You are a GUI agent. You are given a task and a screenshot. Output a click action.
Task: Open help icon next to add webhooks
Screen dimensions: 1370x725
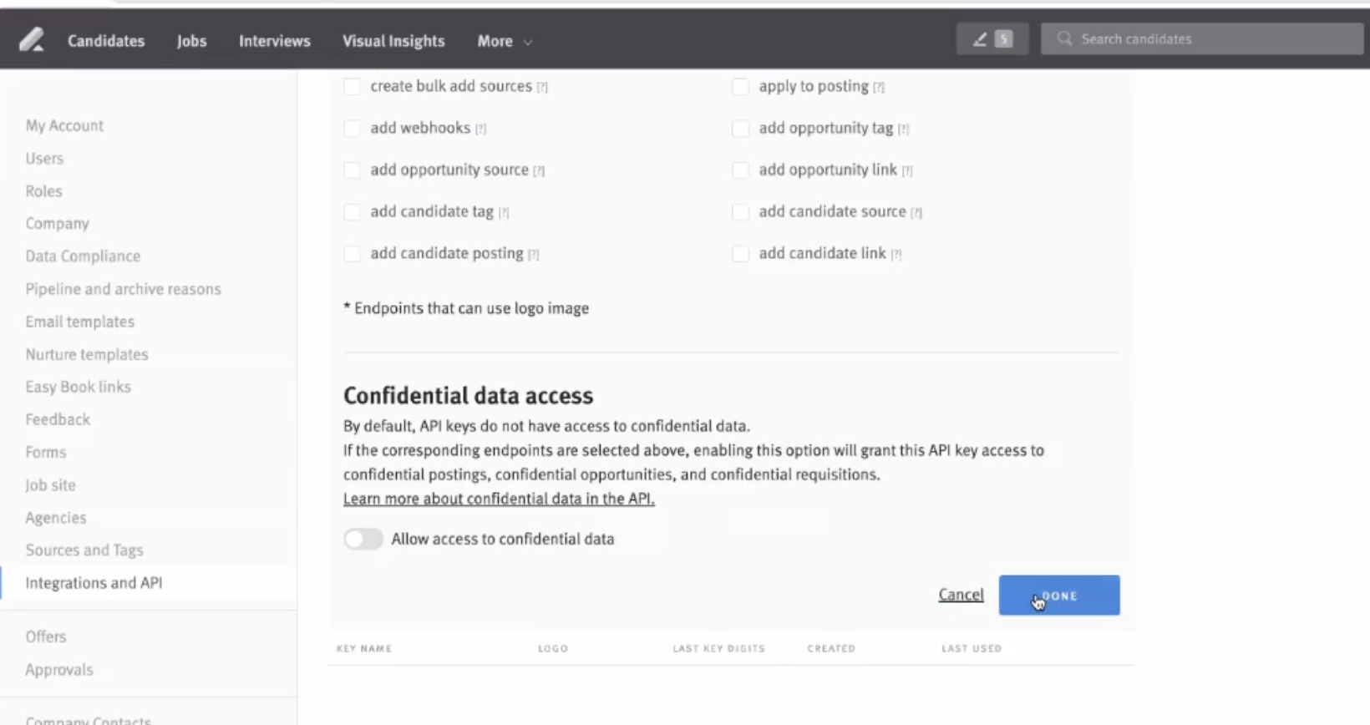pos(481,129)
